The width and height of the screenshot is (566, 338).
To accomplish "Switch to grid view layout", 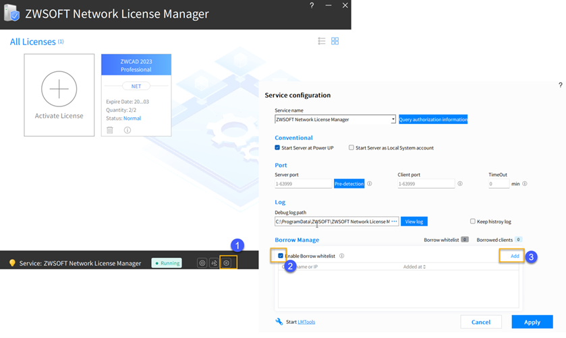I will [335, 41].
